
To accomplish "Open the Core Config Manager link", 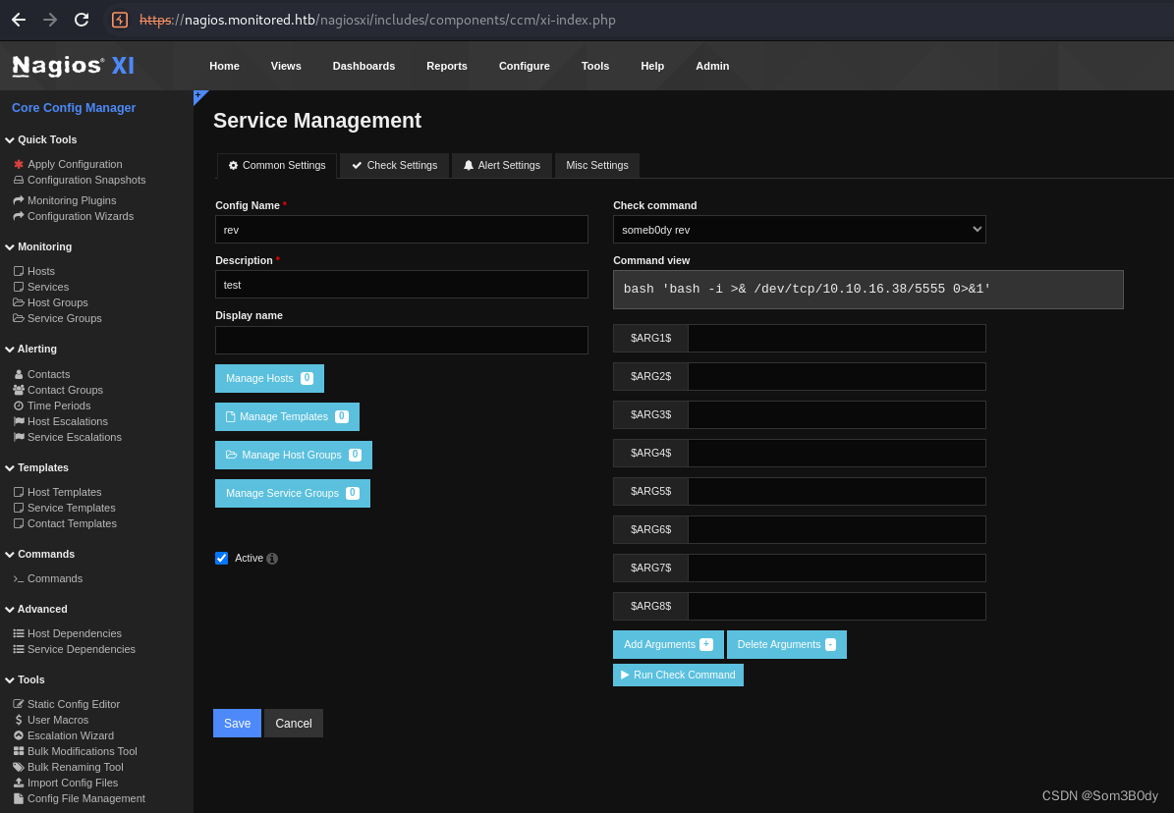I will tap(74, 108).
